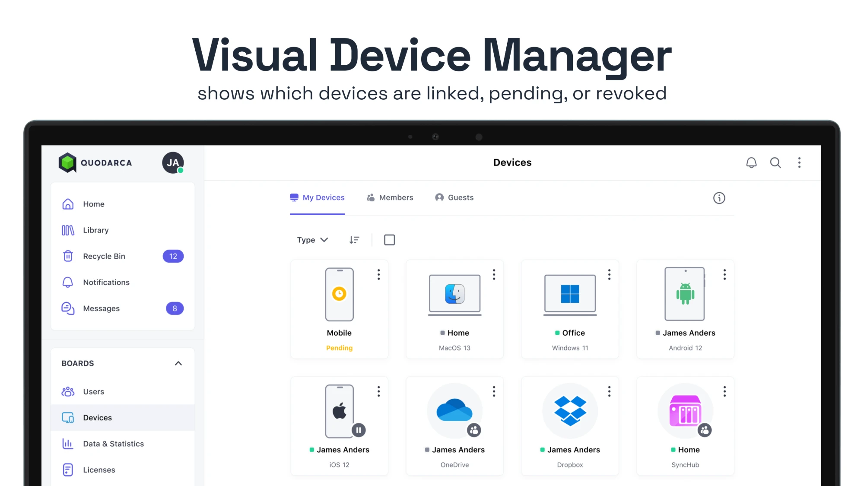Click the Android 12 label
The image size is (864, 486).
[685, 348]
